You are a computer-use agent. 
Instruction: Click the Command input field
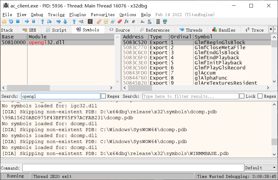pyautogui.click(x=133, y=168)
